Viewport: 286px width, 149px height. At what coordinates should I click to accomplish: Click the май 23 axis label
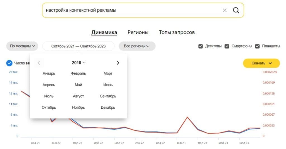pos(223,143)
